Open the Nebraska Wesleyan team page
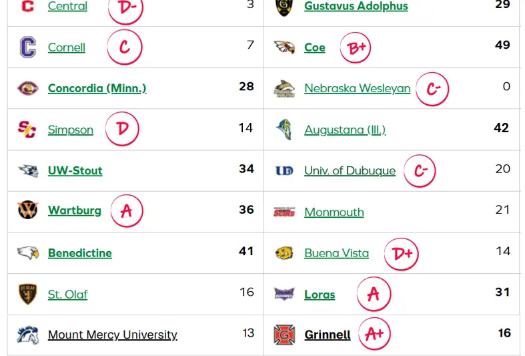 (x=358, y=88)
